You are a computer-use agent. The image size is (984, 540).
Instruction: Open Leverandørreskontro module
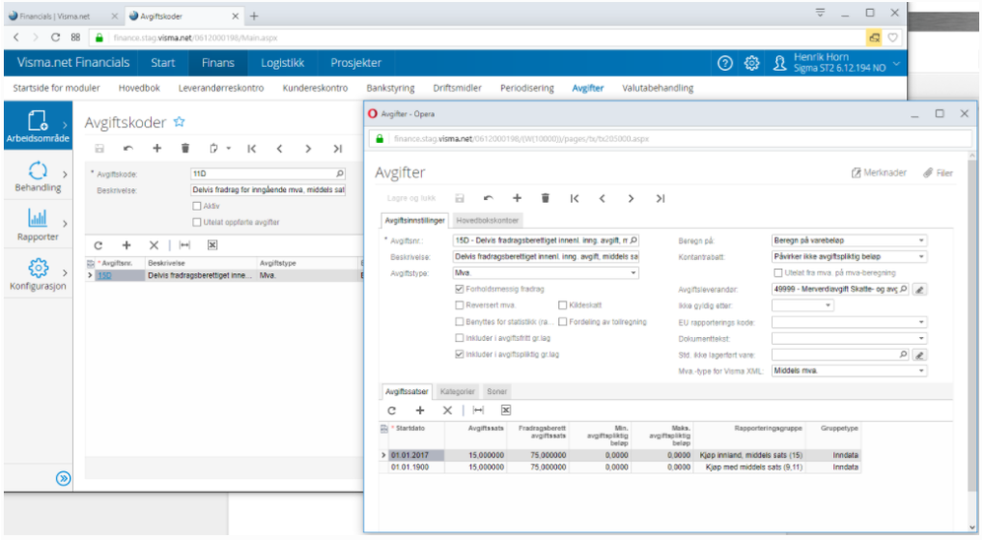pos(221,88)
